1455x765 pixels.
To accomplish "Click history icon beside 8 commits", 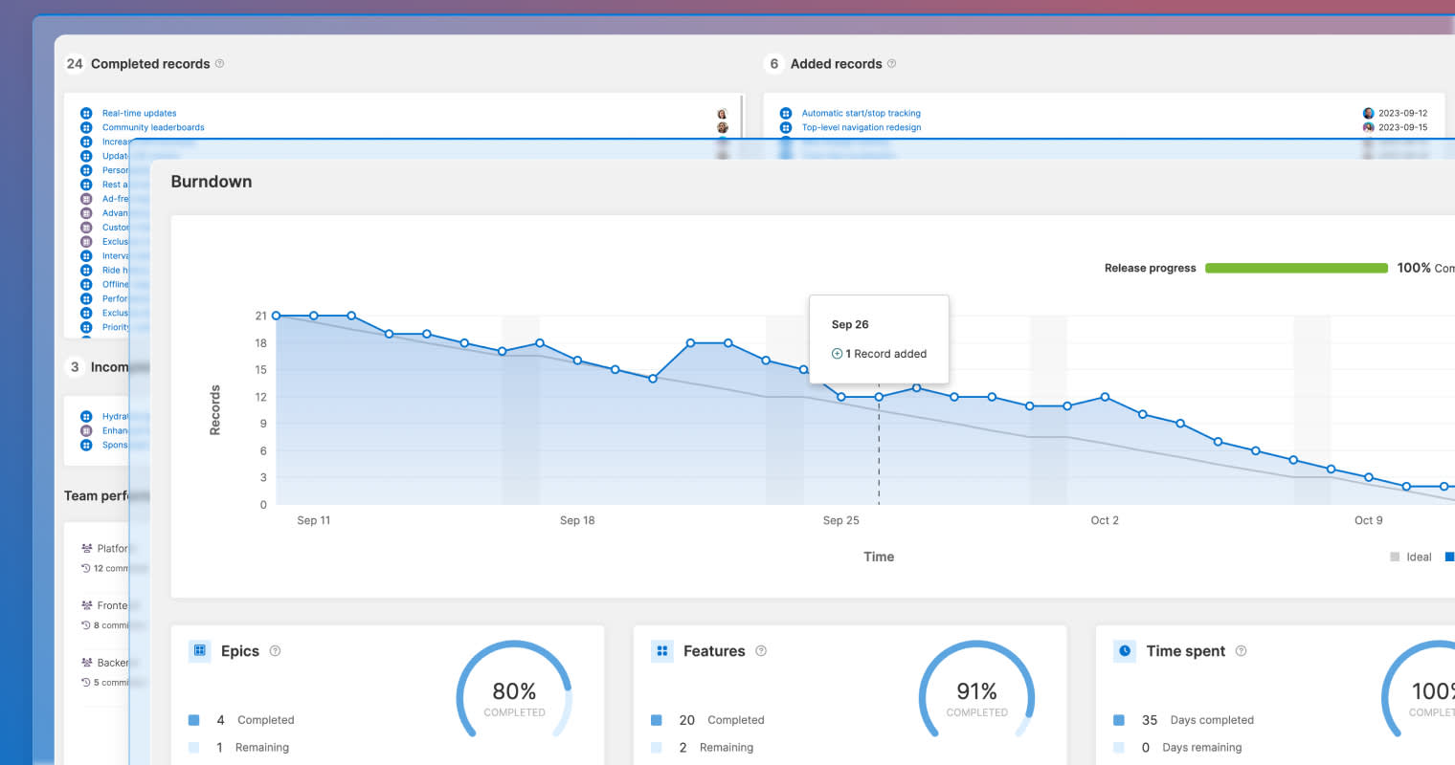I will pyautogui.click(x=86, y=625).
